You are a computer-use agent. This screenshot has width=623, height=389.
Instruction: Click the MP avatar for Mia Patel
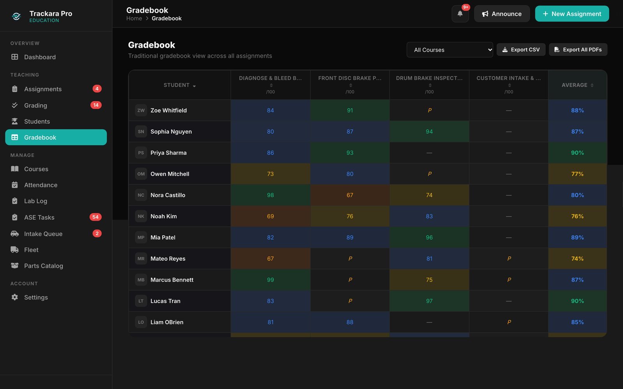[x=141, y=237]
